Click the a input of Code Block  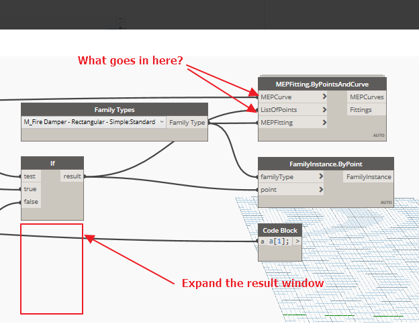pos(263,241)
